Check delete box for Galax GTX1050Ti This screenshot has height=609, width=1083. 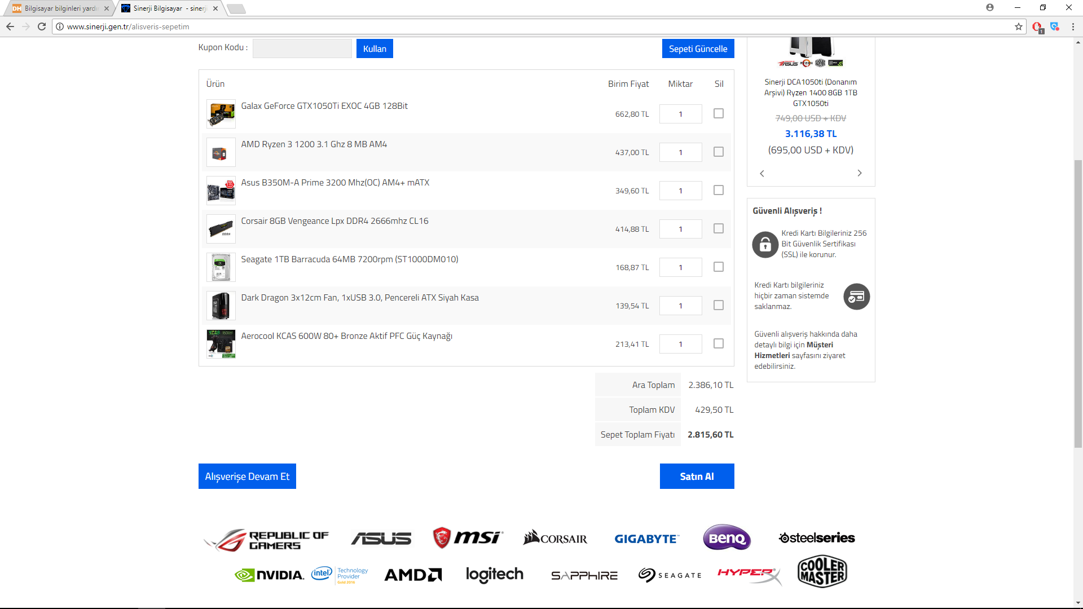click(x=718, y=113)
